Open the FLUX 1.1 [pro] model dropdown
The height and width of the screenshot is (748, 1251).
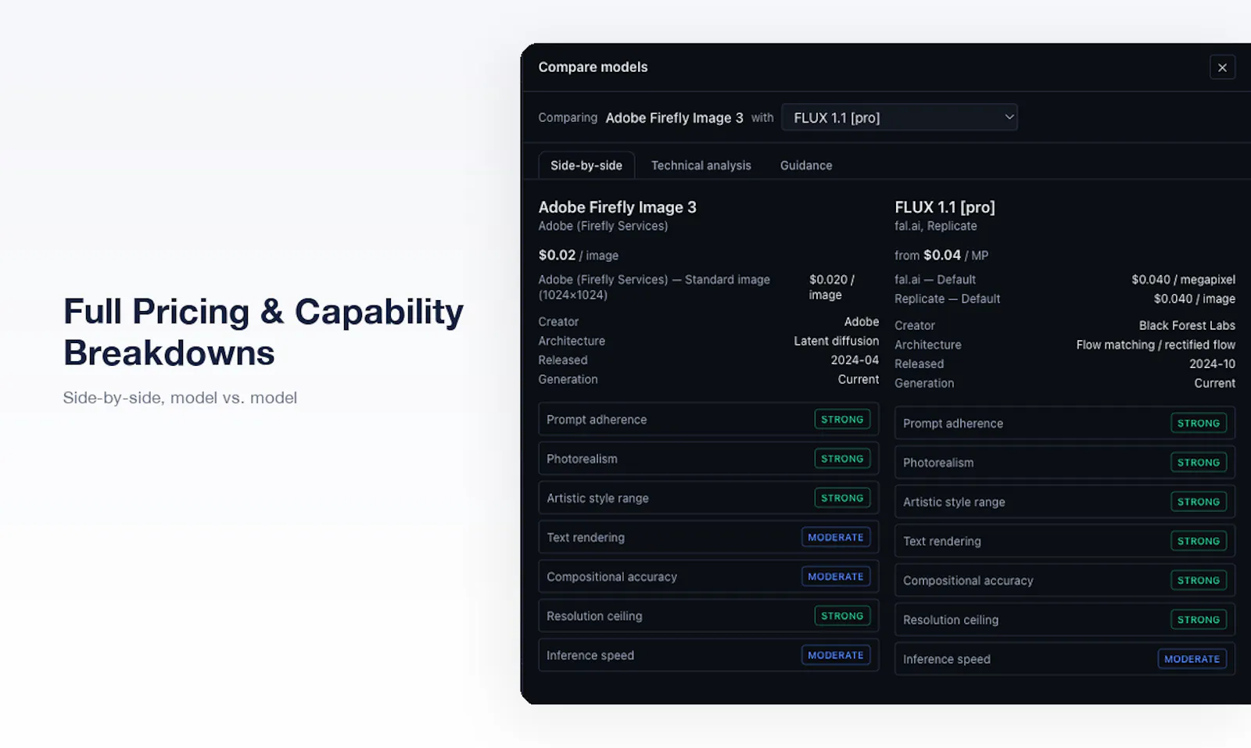pyautogui.click(x=899, y=117)
